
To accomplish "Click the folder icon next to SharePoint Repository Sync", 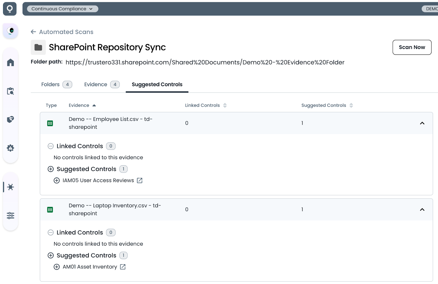I will click(x=38, y=47).
